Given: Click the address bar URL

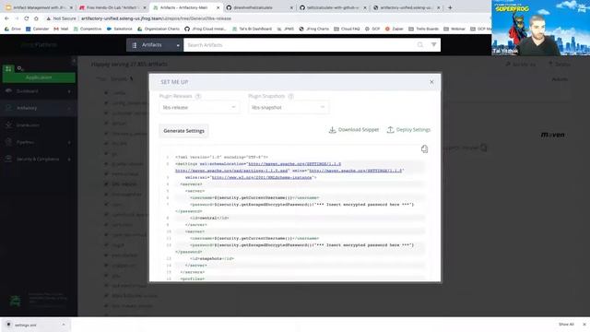Looking at the screenshot, I should click(156, 18).
